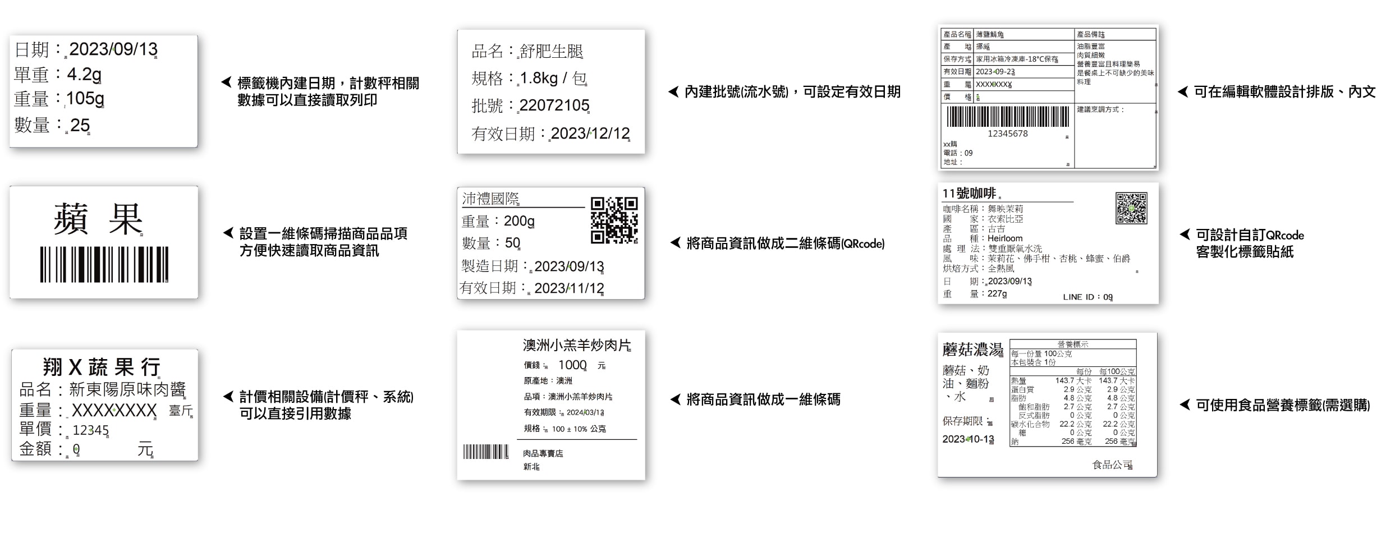Click the text 將商品資訊做成一維條碼

click(x=764, y=399)
